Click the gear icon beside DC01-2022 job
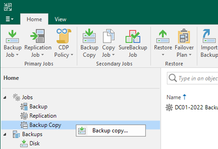This screenshot has height=149, width=218. (169, 107)
